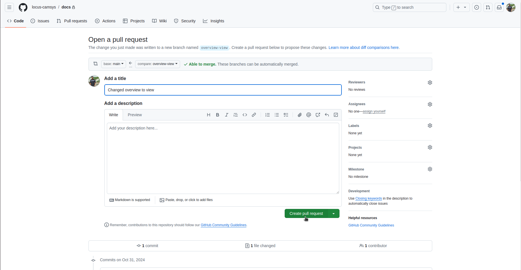The image size is (521, 270).
Task: Open the plus Create new dropdown
Action: 461,7
